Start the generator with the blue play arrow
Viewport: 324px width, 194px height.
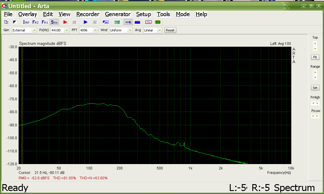[x=85, y=22]
